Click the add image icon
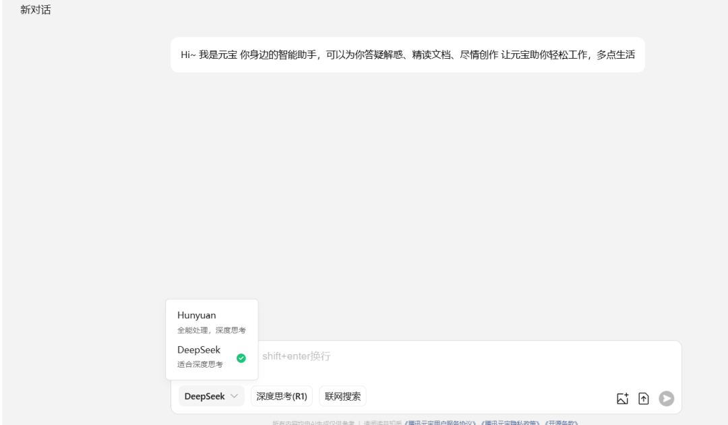This screenshot has height=425, width=728. tap(623, 399)
